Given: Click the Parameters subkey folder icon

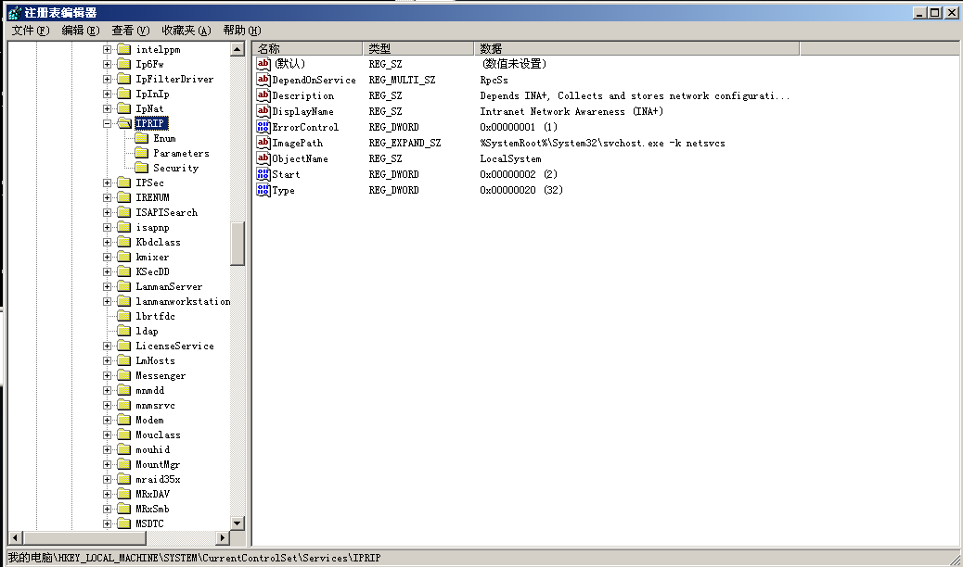Looking at the screenshot, I should (141, 153).
